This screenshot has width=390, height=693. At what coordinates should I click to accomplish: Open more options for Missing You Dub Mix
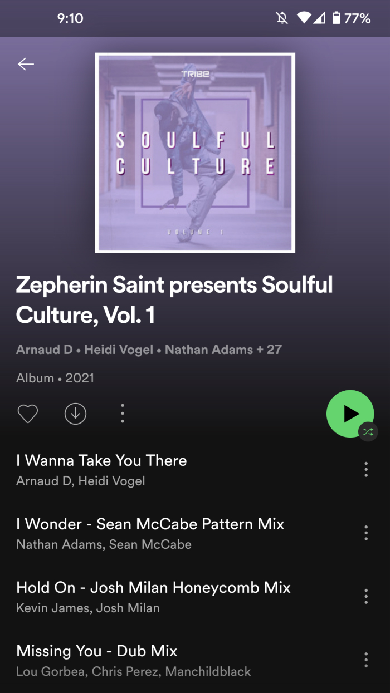click(366, 660)
